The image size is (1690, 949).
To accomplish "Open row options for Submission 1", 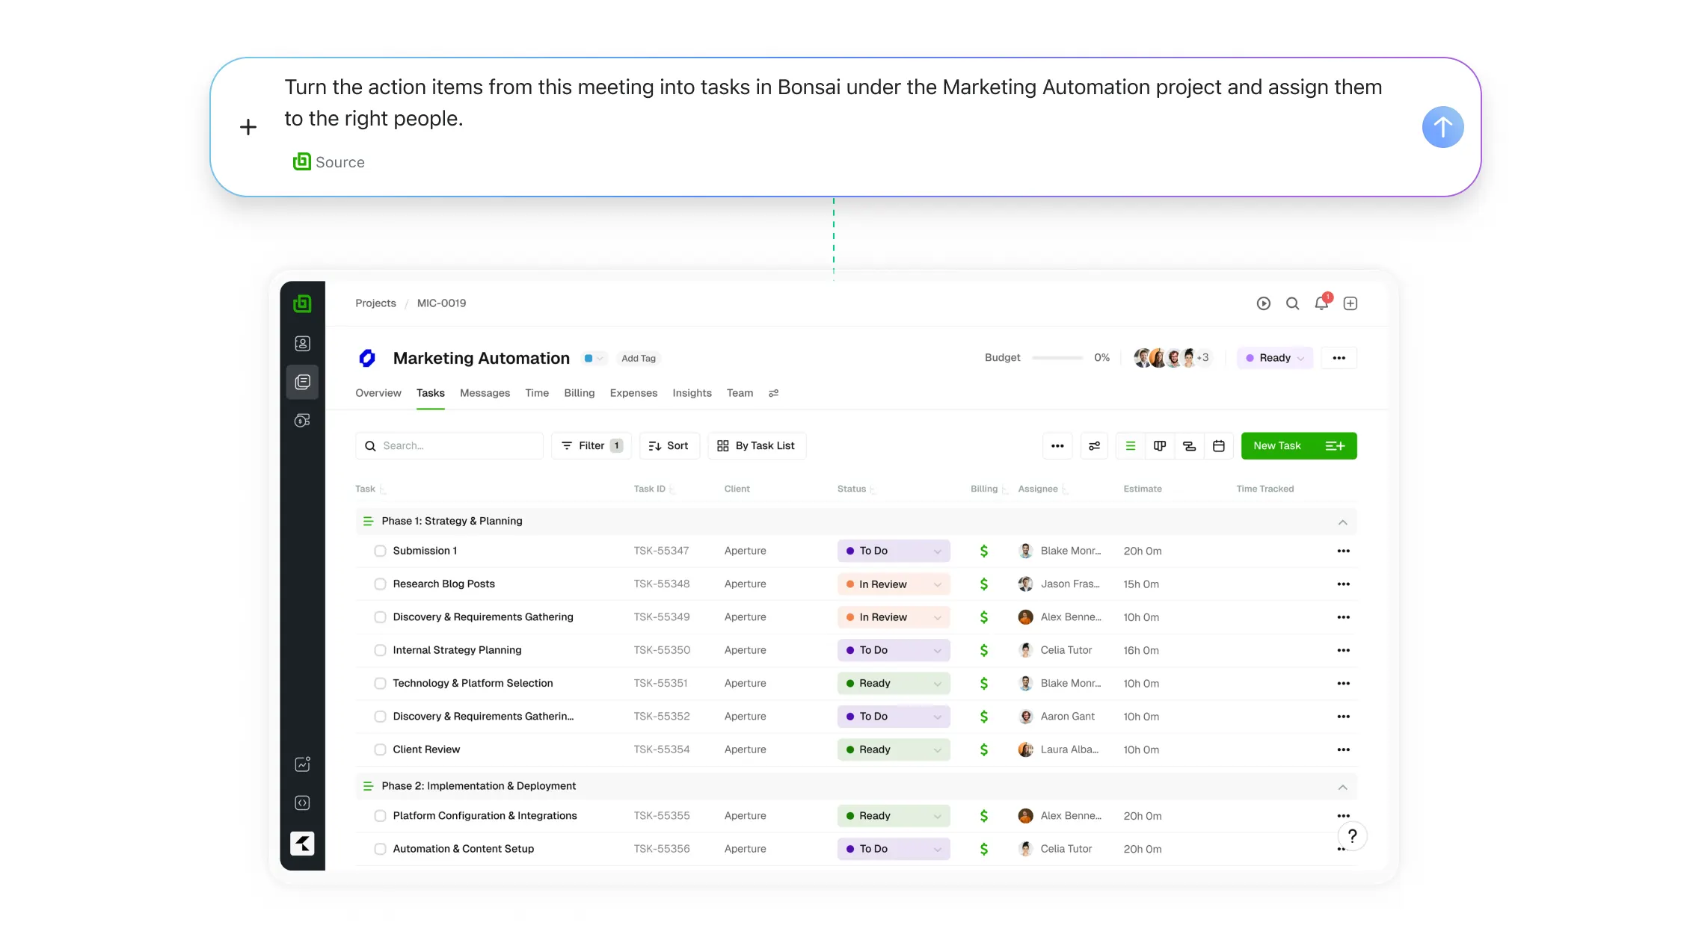I will tap(1343, 551).
